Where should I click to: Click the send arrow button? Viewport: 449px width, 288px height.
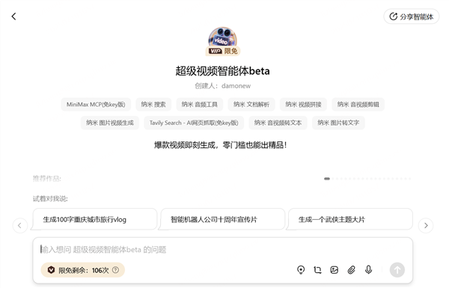397,270
